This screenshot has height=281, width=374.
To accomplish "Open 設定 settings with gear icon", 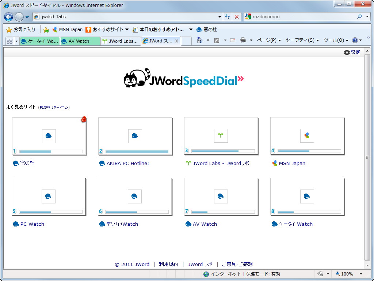I will (x=352, y=52).
